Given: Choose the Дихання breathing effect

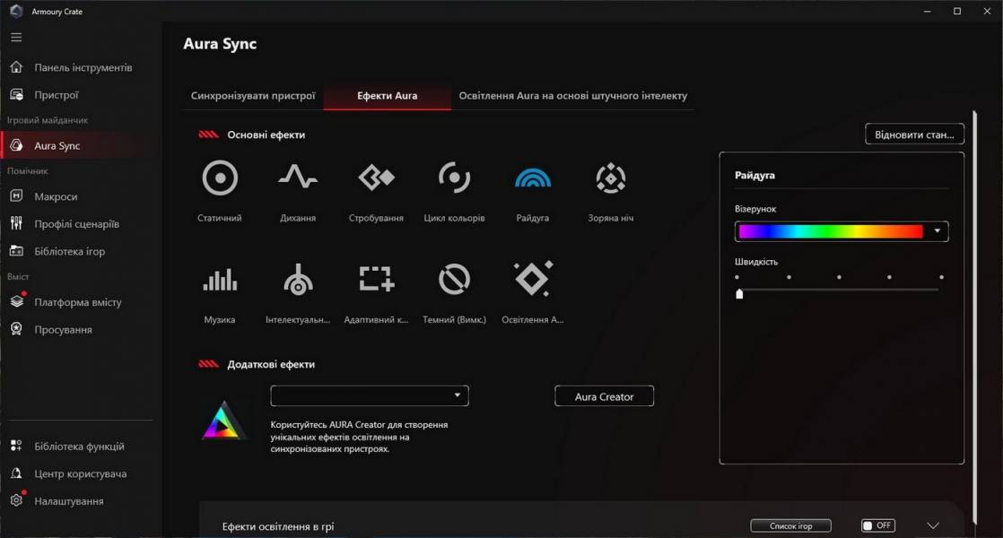Looking at the screenshot, I should pos(298,177).
